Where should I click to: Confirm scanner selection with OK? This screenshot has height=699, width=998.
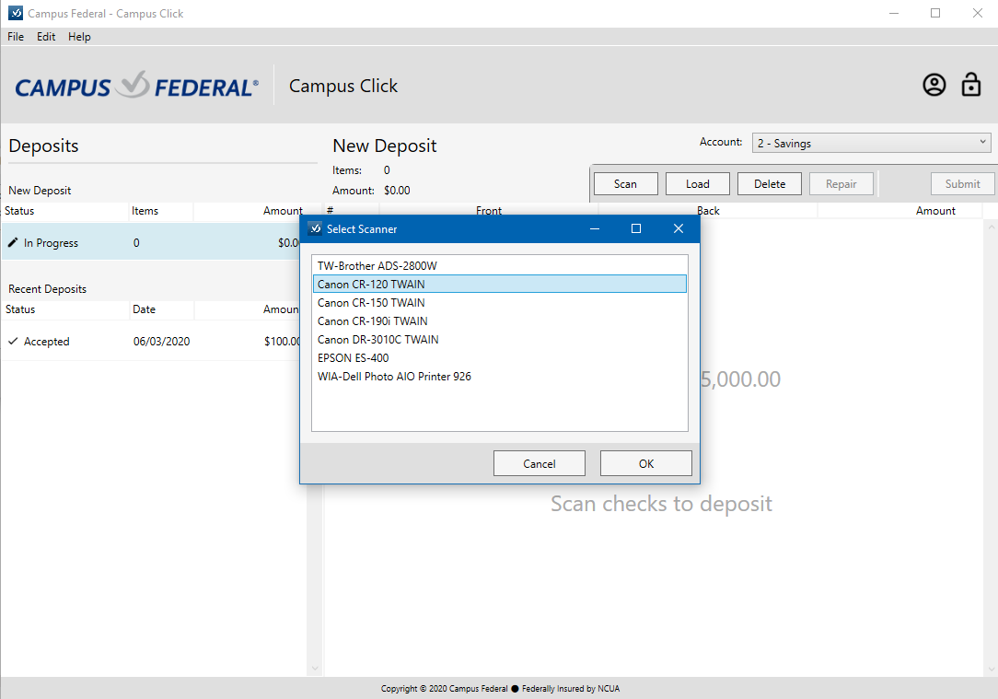coord(646,463)
